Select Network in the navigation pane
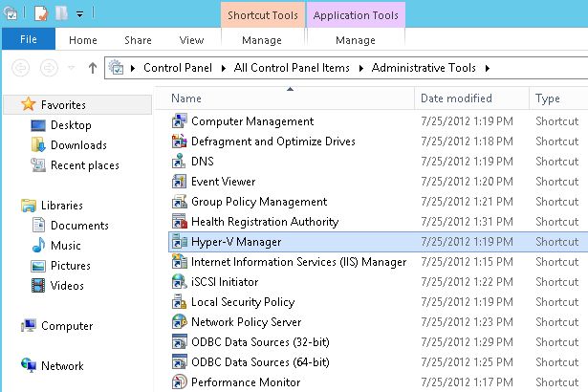 click(62, 366)
